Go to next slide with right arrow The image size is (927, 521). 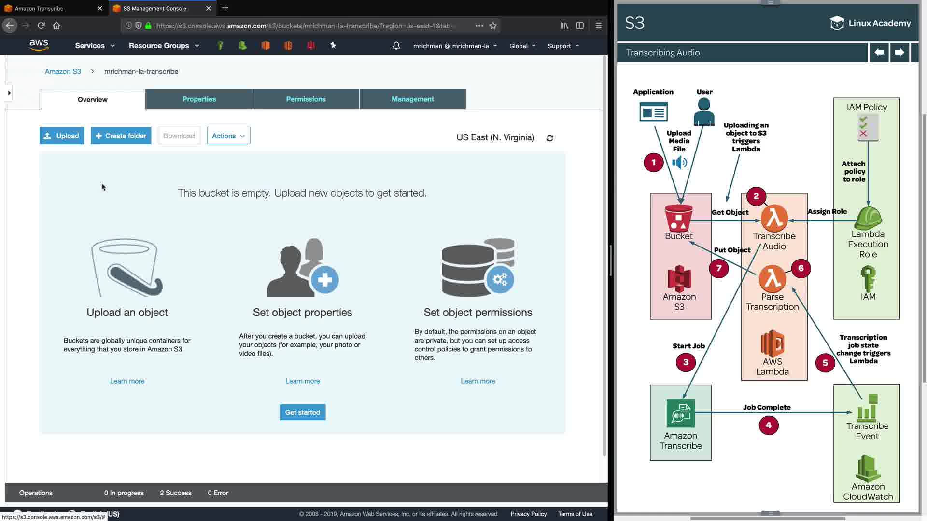[899, 52]
